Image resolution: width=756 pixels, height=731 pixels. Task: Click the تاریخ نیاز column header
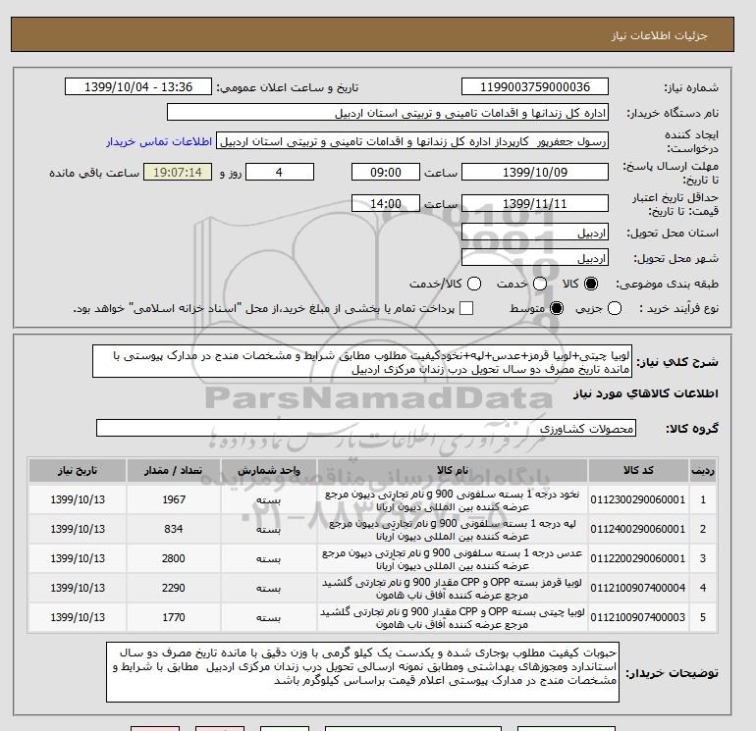pyautogui.click(x=78, y=470)
